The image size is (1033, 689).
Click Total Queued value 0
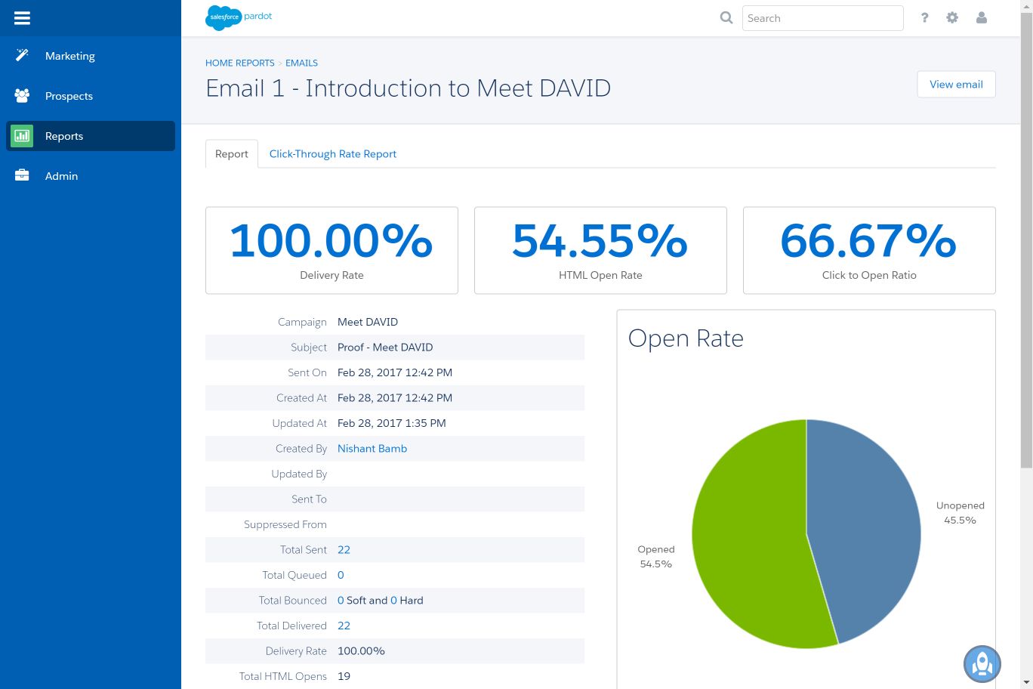(341, 575)
